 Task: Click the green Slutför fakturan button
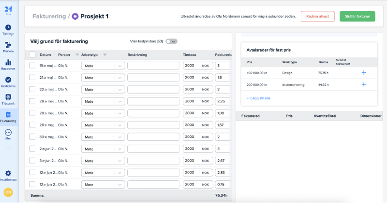click(x=357, y=16)
